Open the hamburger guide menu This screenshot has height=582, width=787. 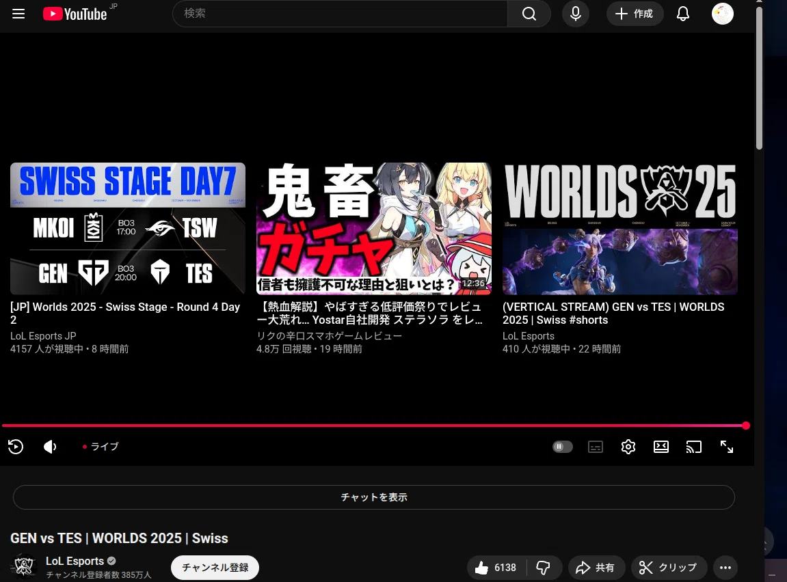18,14
